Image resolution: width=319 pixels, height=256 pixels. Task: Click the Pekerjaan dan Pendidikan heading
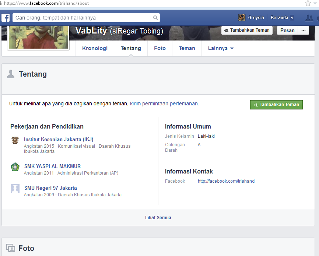click(47, 127)
